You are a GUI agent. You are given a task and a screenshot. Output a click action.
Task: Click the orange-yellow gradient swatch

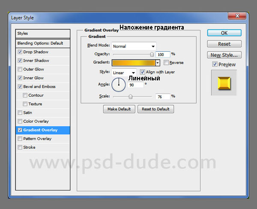tap(134, 63)
